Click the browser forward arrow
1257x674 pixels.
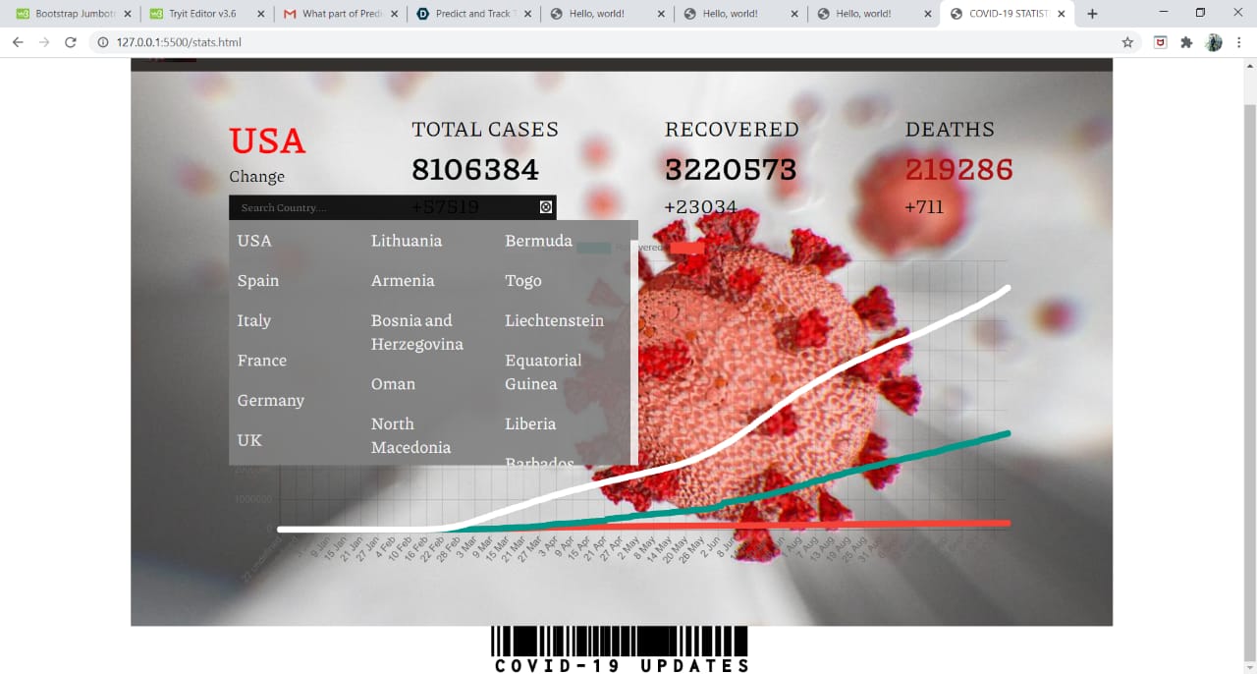pyautogui.click(x=44, y=42)
